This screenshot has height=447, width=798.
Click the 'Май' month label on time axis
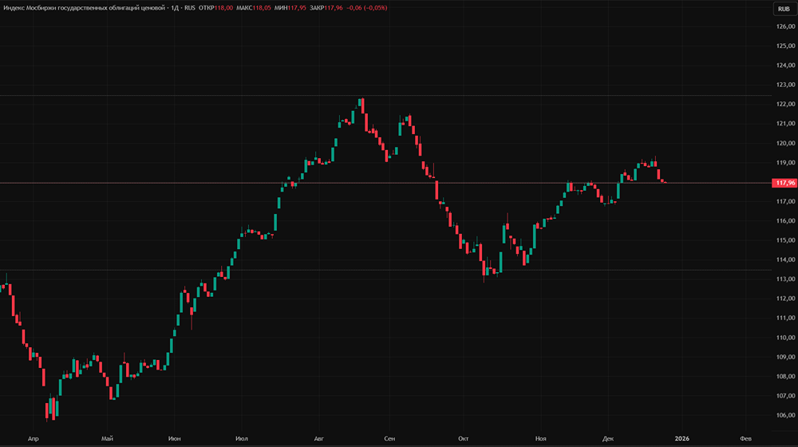tap(108, 438)
